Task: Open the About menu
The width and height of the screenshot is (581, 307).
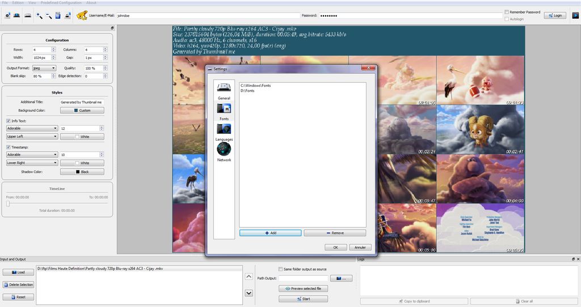Action: pyautogui.click(x=91, y=3)
